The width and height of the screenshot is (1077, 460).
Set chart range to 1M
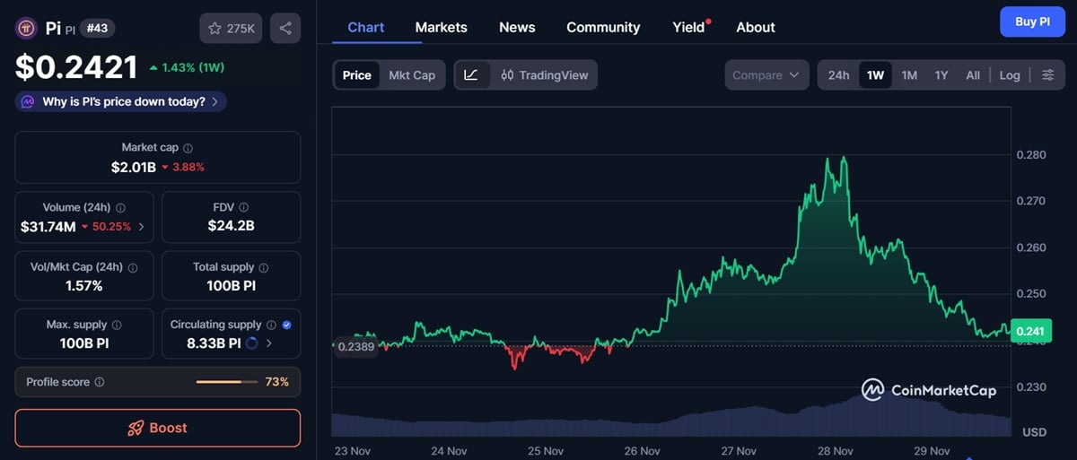tap(909, 75)
